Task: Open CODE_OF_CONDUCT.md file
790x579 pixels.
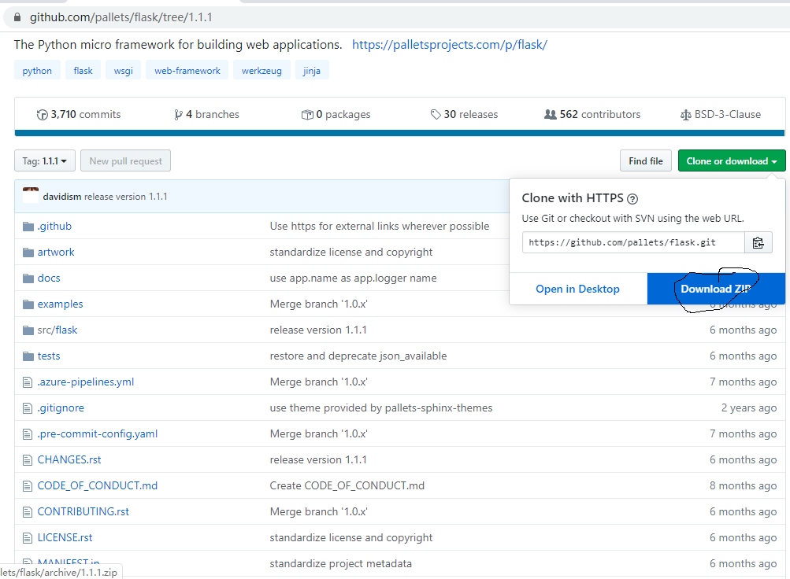Action: (x=97, y=486)
